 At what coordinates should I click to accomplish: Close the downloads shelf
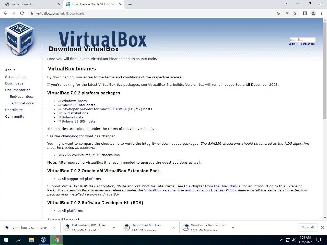pyautogui.click(x=322, y=227)
